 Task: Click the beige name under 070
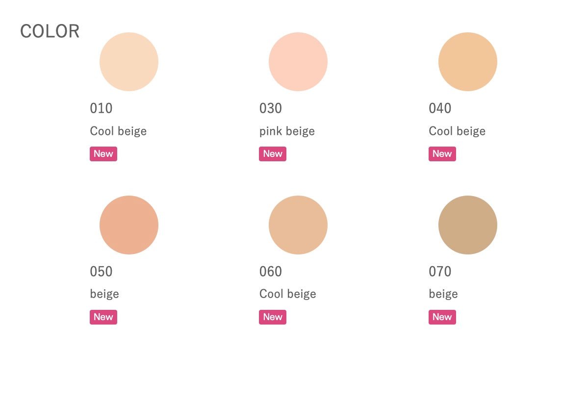point(443,294)
